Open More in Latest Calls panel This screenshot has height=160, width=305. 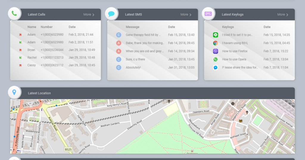click(x=87, y=14)
